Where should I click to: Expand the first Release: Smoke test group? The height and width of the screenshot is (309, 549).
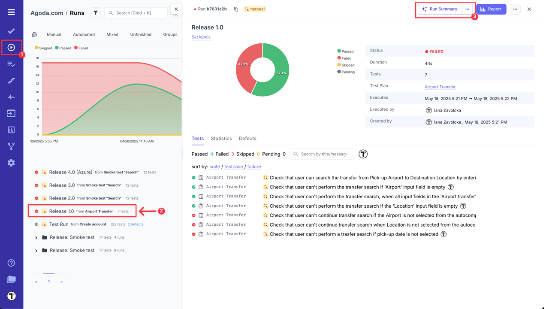tap(36, 237)
